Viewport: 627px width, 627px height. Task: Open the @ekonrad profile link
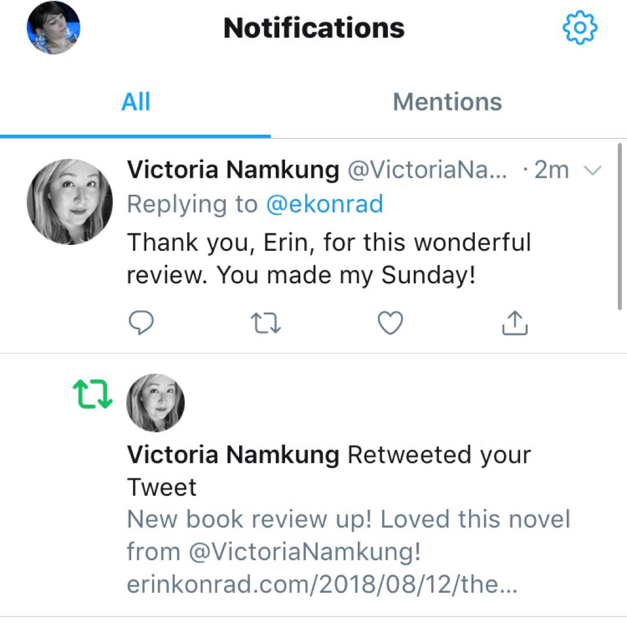coord(325,204)
